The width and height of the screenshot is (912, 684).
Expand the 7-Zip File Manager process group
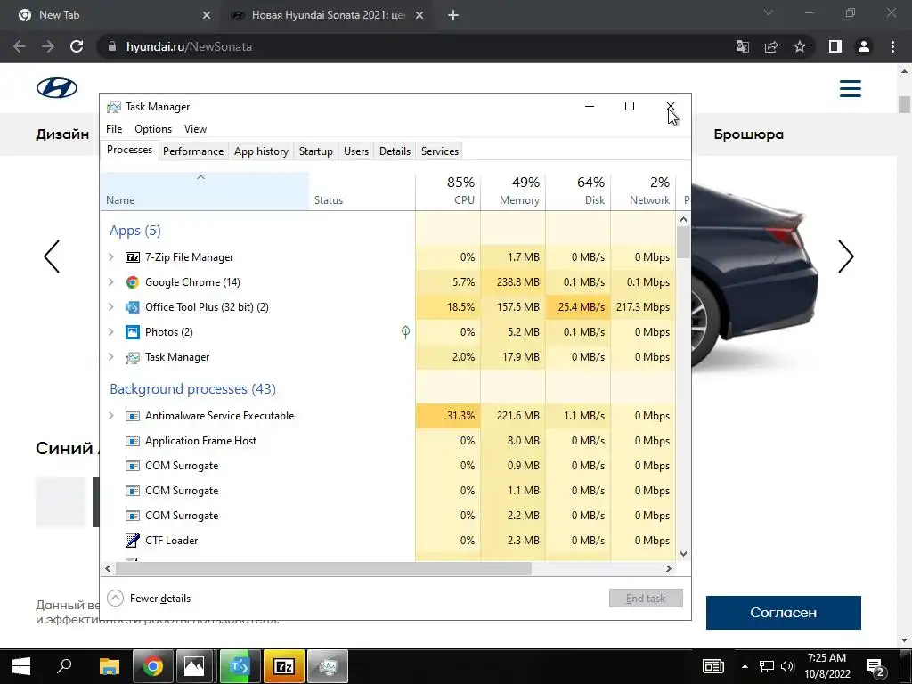click(111, 257)
